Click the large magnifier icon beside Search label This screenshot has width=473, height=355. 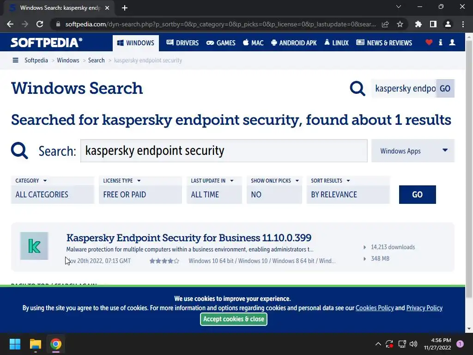19,150
